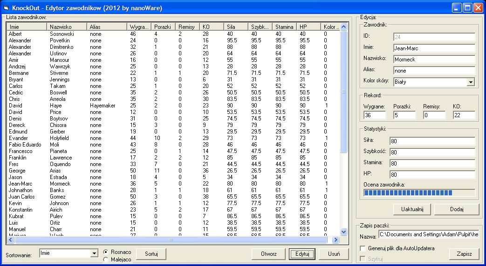
Task: Click the KO column header
Action: point(212,27)
